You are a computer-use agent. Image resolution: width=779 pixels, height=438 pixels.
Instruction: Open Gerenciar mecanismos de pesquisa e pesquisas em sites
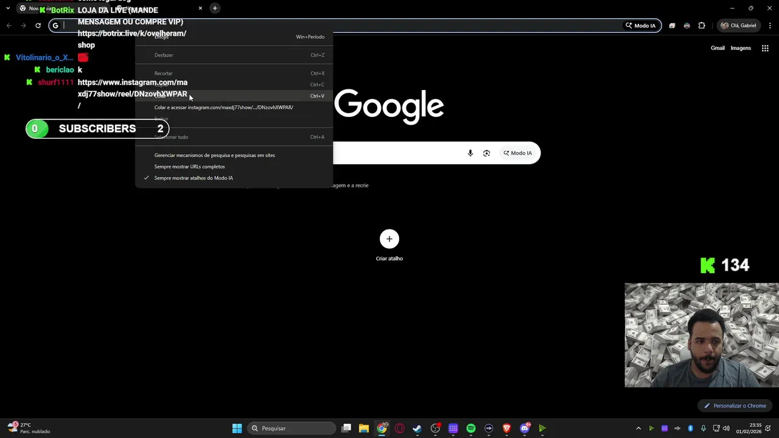pyautogui.click(x=234, y=155)
